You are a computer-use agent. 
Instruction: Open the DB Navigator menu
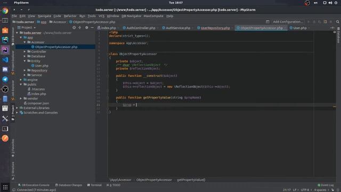point(132,16)
